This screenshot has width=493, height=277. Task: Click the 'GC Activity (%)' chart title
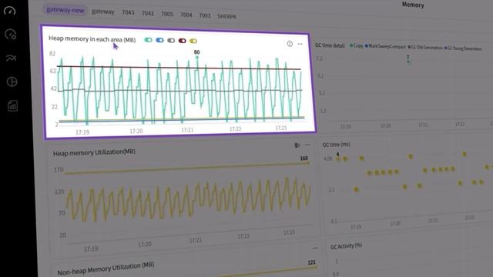[346, 246]
